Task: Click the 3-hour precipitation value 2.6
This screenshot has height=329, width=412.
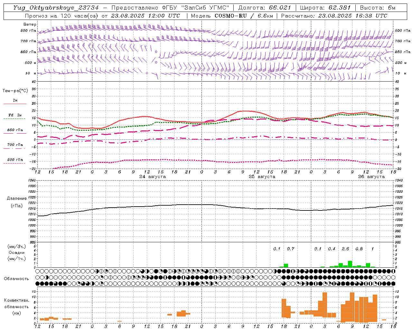Action: [x=345, y=249]
